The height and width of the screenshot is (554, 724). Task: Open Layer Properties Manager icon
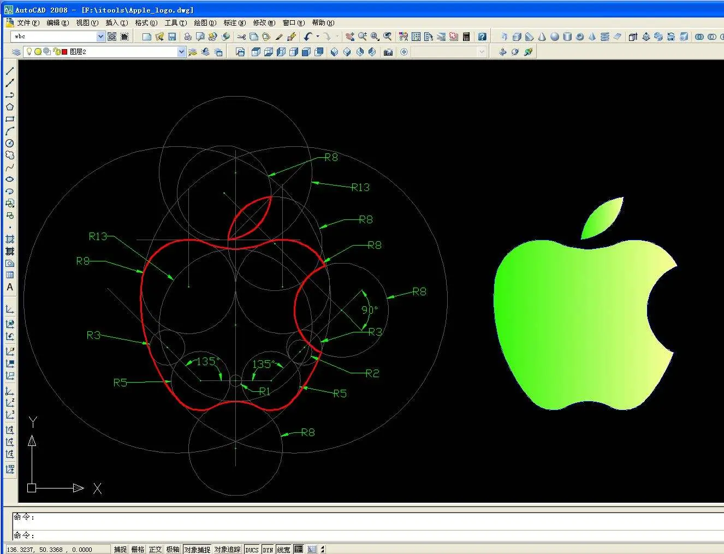(16, 52)
